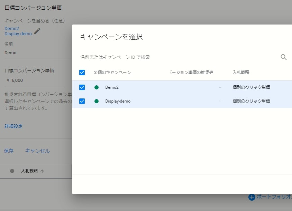Click the blue plus icon for portfolio

[252, 197]
